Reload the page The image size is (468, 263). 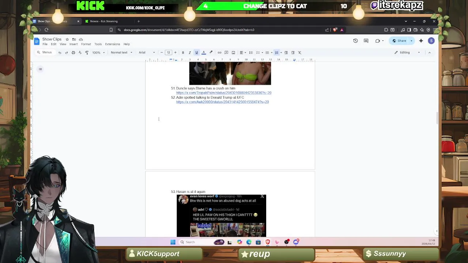(x=46, y=30)
